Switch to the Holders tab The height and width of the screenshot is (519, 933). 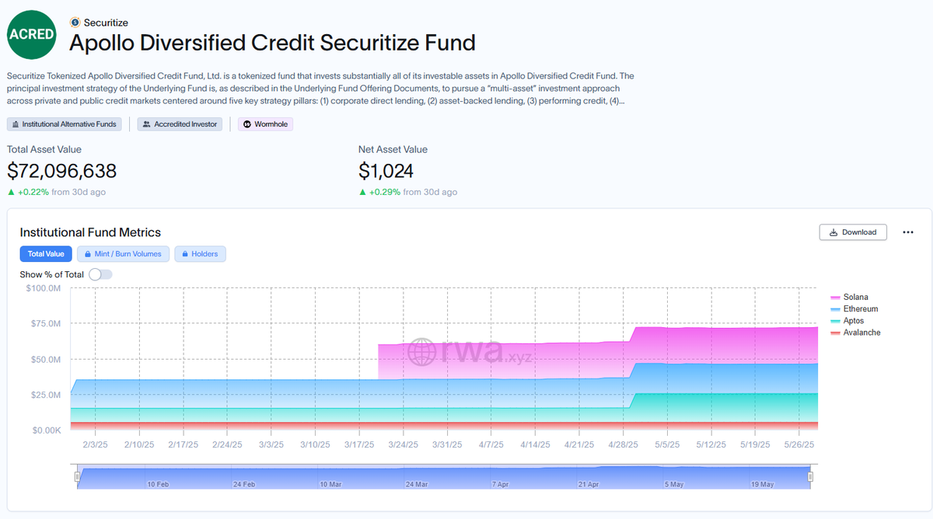click(201, 254)
